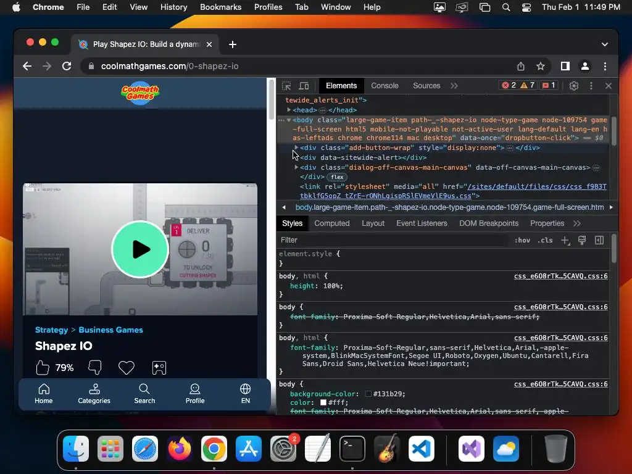Click the styles Filter input field
632x474 pixels.
pyautogui.click(x=393, y=240)
